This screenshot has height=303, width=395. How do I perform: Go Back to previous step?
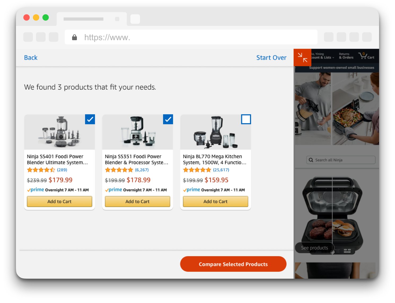31,58
